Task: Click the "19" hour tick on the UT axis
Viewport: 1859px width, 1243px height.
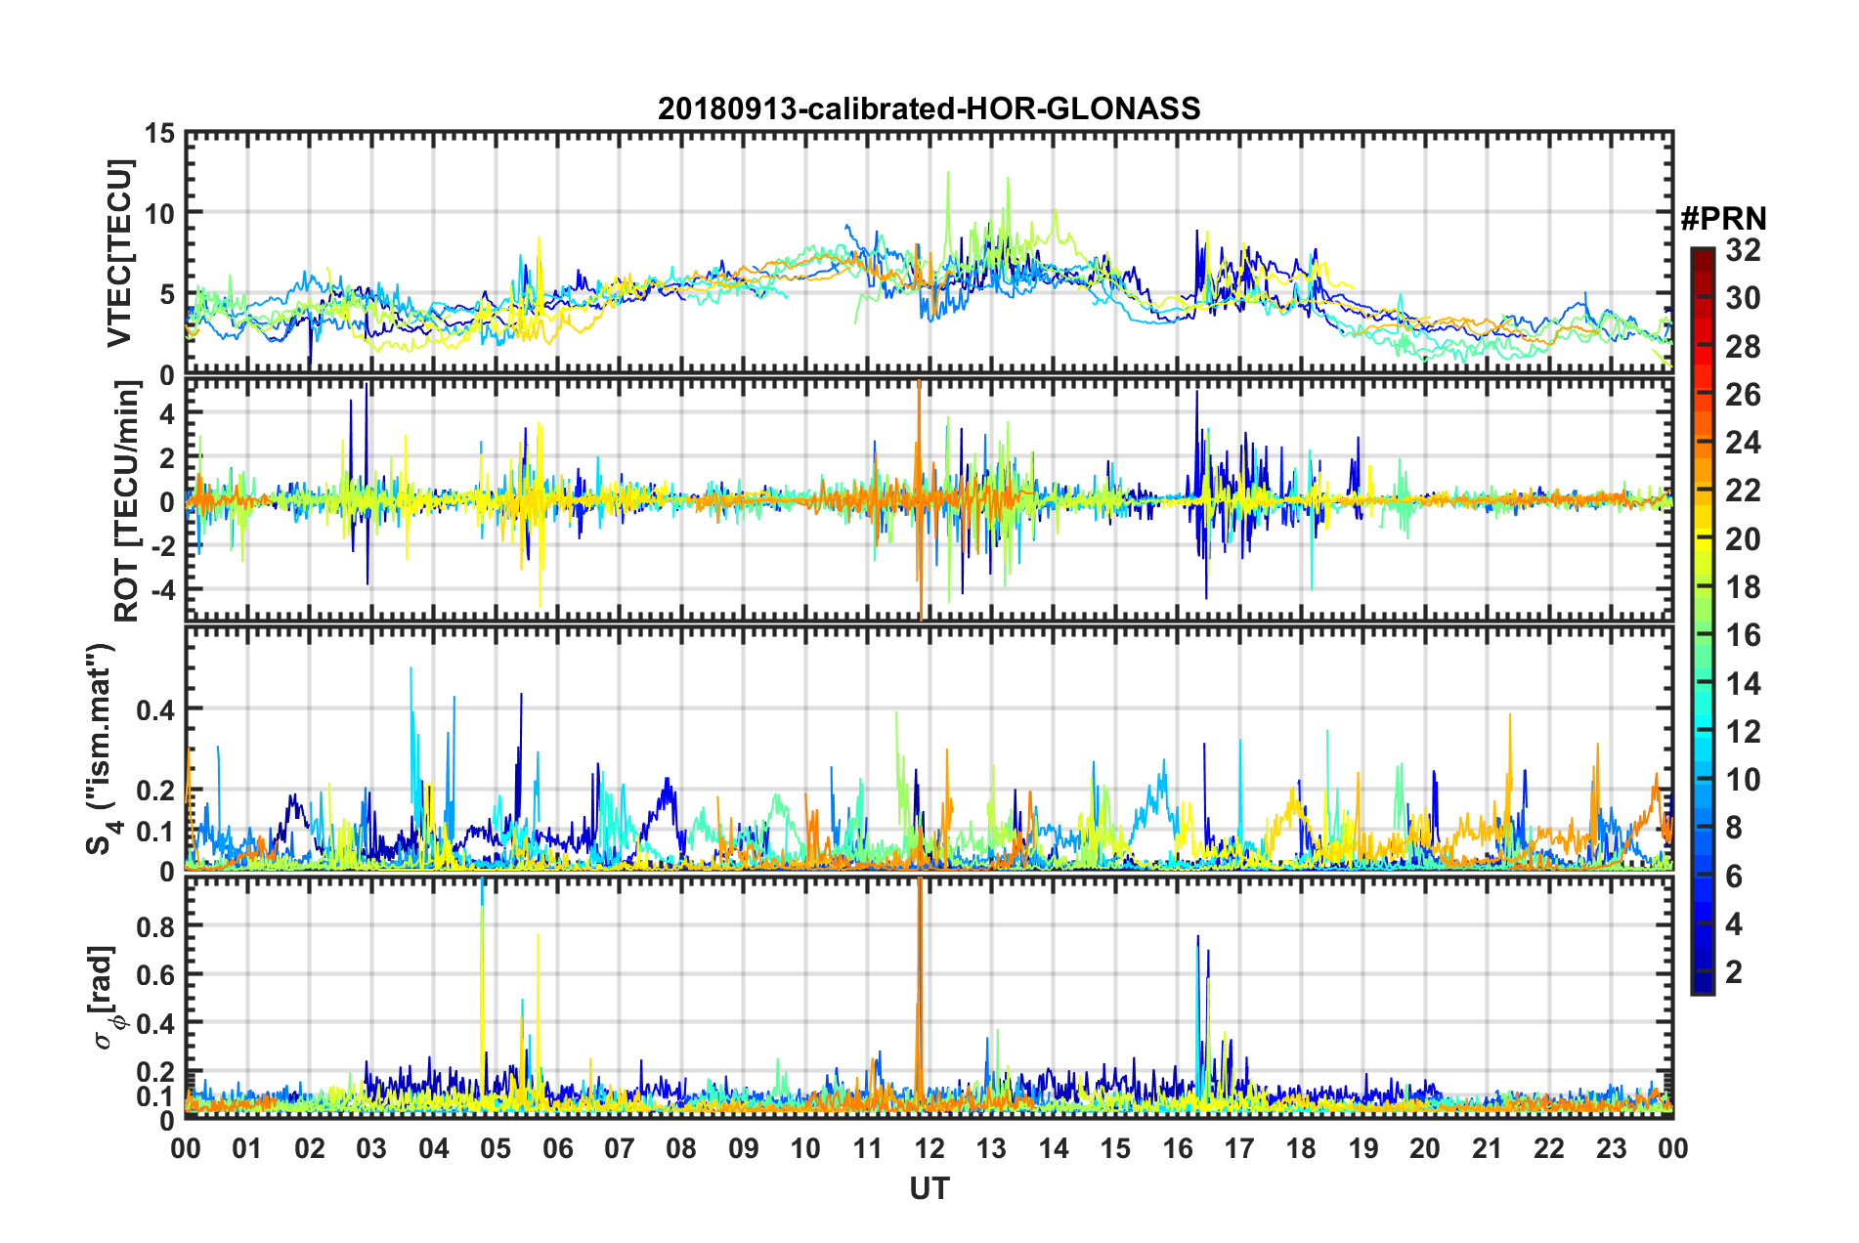Action: [1363, 1148]
